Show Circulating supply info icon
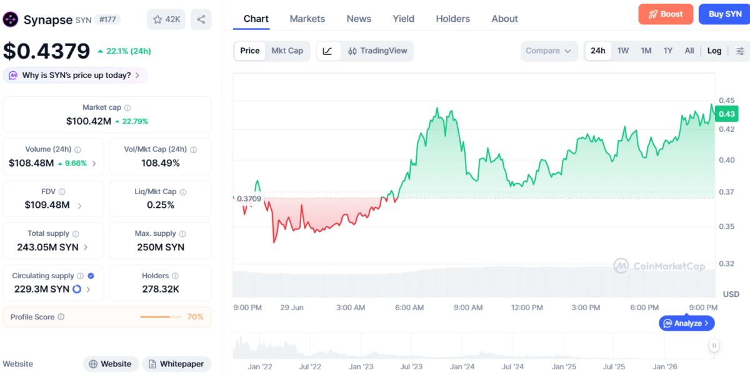Screen dimensions: 750x375 tap(80, 276)
